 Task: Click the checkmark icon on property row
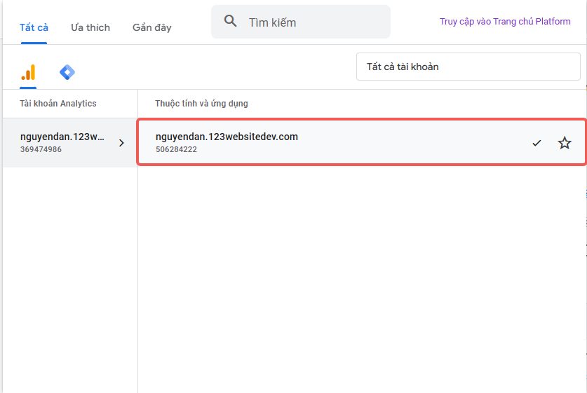click(x=537, y=143)
